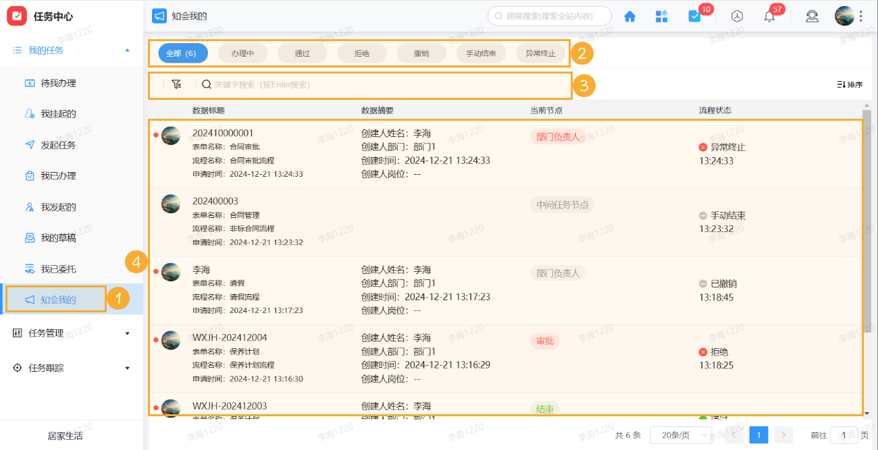This screenshot has width=878, height=450.
Task: Click the history clock icon
Action: point(736,16)
